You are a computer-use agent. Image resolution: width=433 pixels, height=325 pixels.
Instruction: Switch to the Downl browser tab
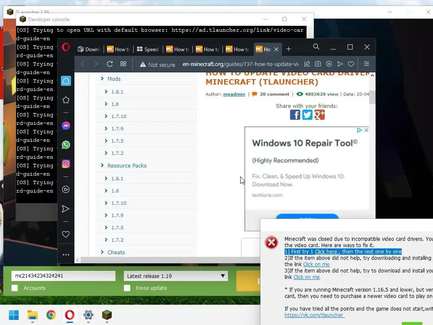tap(88, 49)
